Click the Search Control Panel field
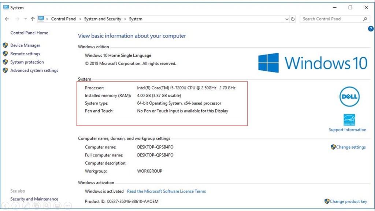The height and width of the screenshot is (211, 375). point(331,19)
